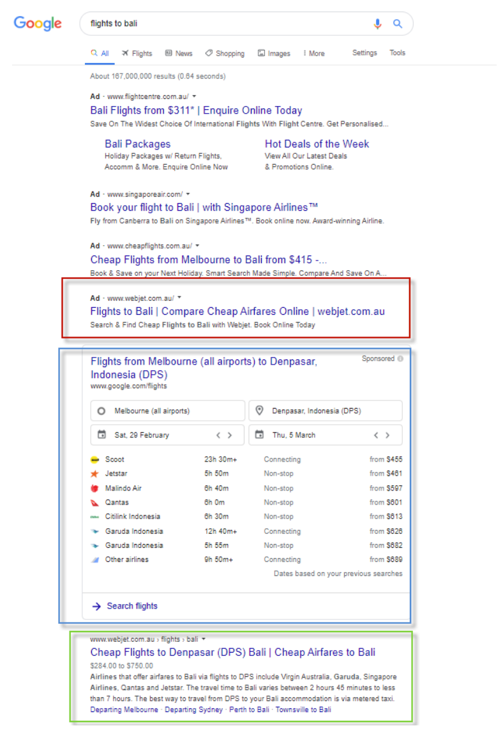
Task: Click calendar icon beside Thu, 5 March
Action: pos(259,434)
